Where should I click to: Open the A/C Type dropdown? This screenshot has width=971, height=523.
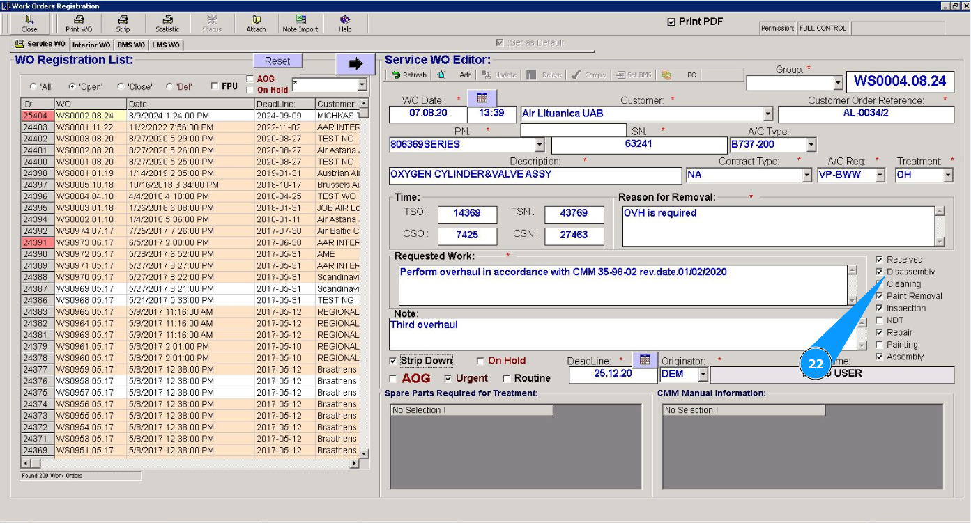click(811, 145)
